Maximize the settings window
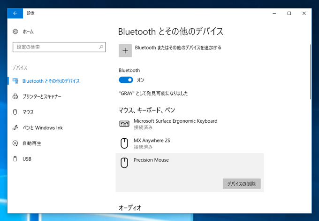 point(289,13)
